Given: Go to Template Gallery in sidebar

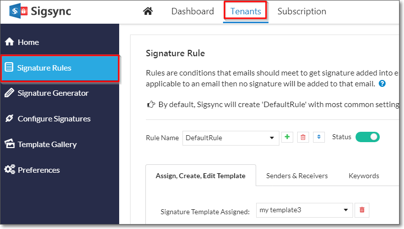Looking at the screenshot, I should (x=41, y=144).
